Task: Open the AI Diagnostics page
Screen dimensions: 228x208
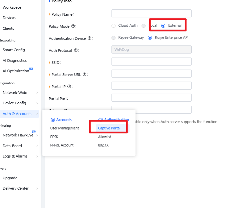Action: [x=14, y=61]
